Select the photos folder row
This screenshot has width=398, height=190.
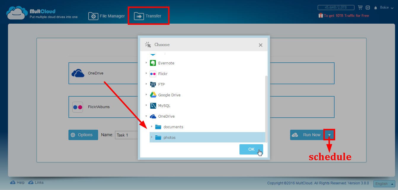(x=207, y=137)
